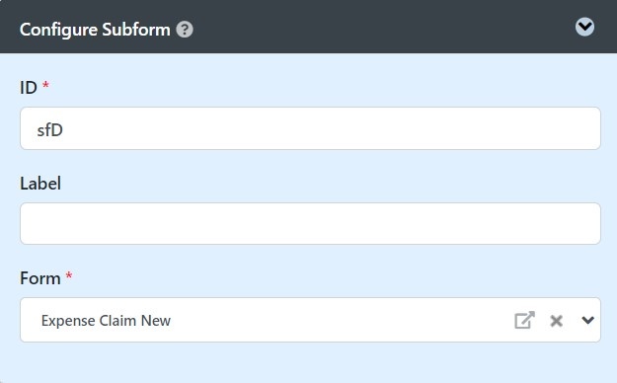The image size is (617, 383).
Task: Click the Form field caption
Action: coord(40,278)
